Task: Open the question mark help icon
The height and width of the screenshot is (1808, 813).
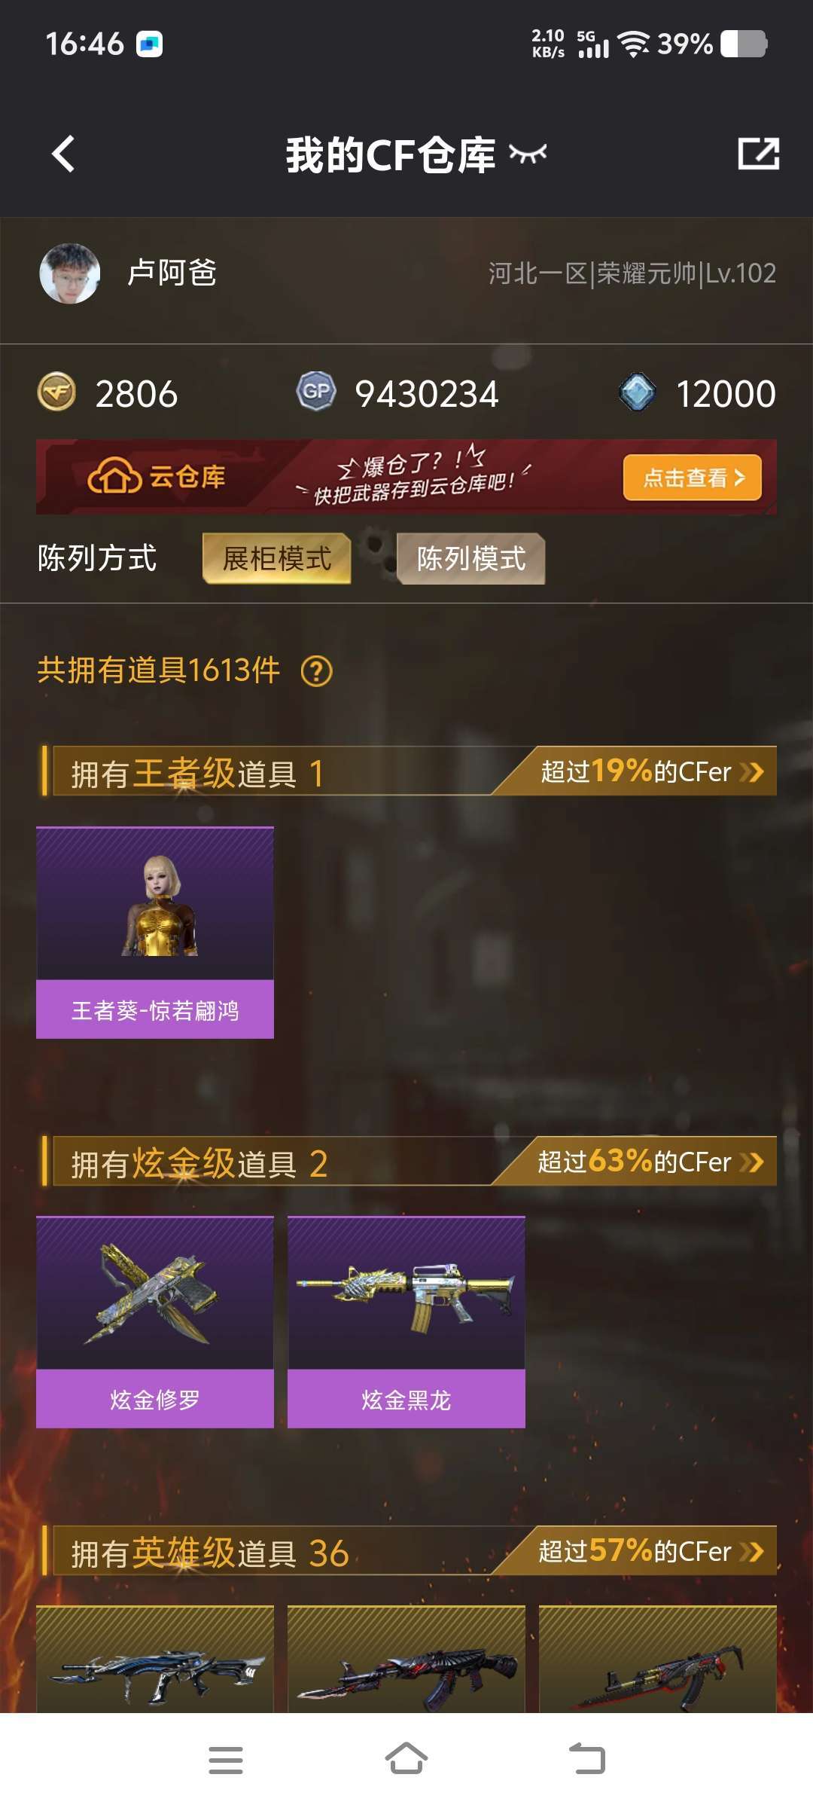Action: [x=316, y=670]
